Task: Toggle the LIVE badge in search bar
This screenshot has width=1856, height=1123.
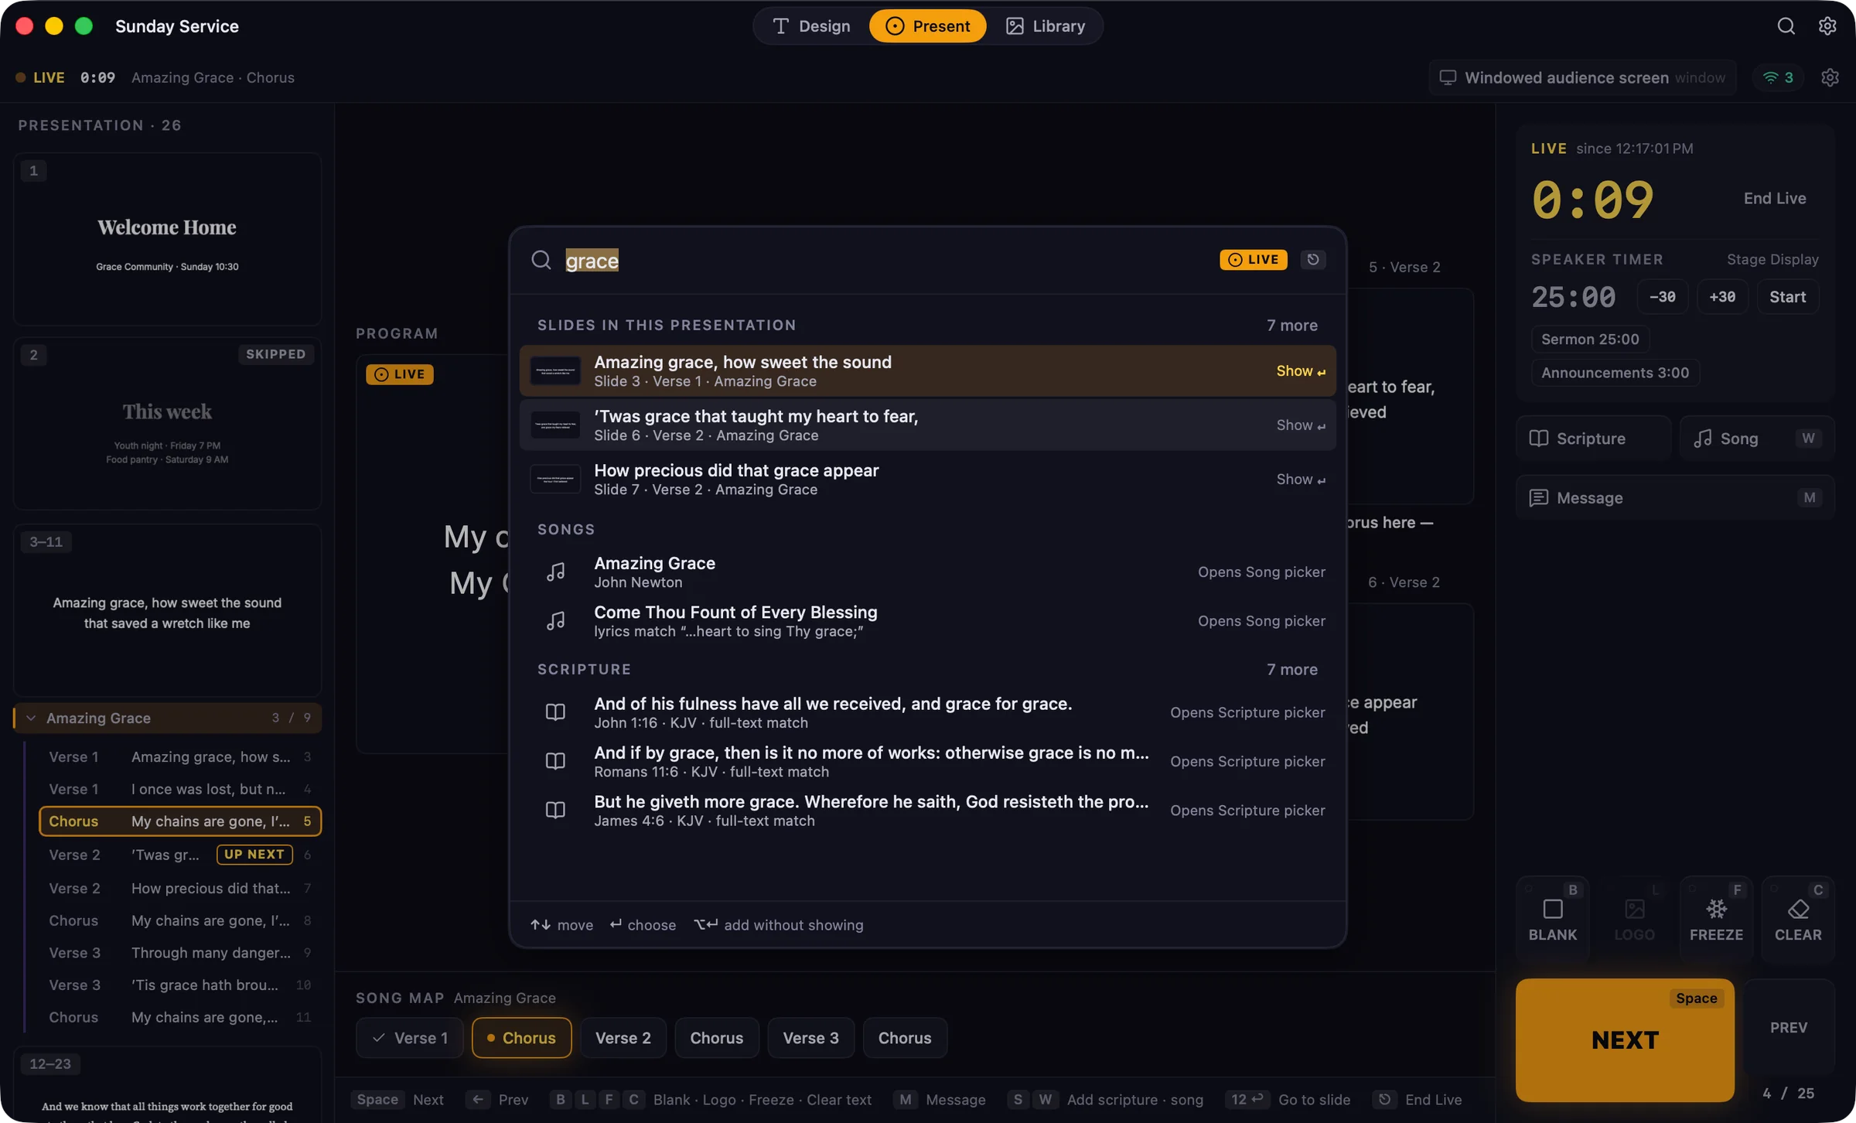Action: pyautogui.click(x=1254, y=260)
